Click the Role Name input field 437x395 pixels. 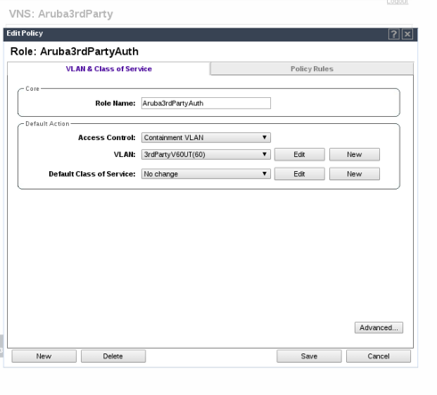(x=206, y=103)
